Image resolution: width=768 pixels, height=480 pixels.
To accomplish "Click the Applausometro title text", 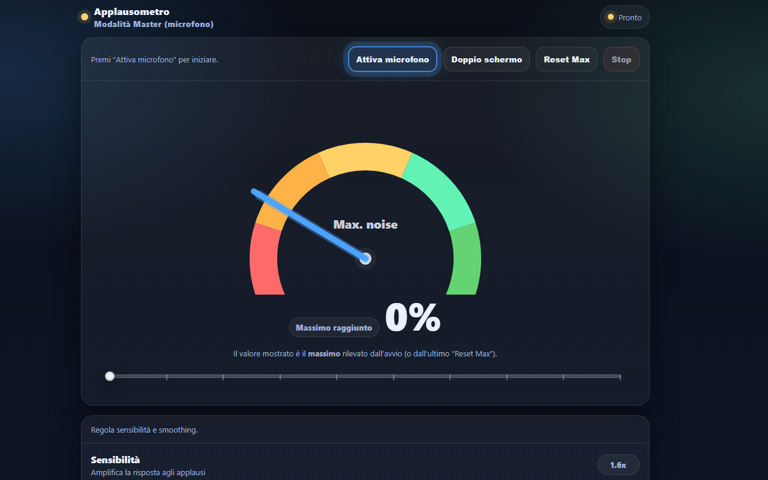I will 131,12.
